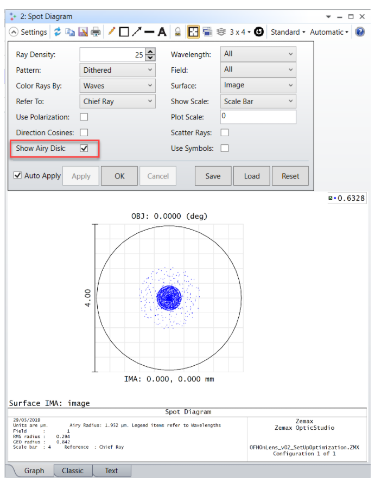381x483 pixels.
Task: Click the help question mark icon
Action: coord(359,32)
